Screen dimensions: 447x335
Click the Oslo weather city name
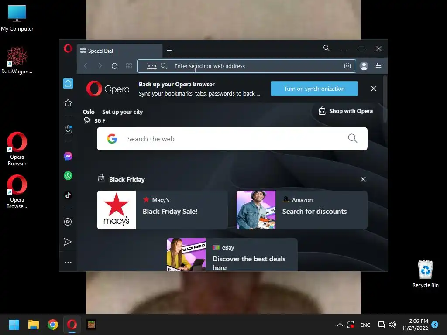click(x=89, y=112)
